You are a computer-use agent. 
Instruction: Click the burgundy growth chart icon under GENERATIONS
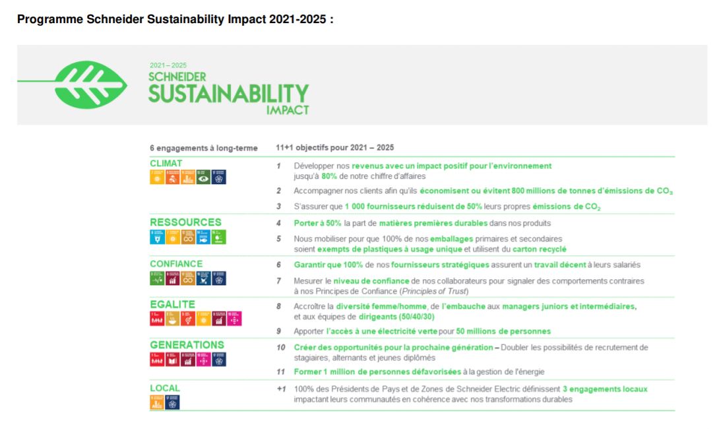click(188, 360)
